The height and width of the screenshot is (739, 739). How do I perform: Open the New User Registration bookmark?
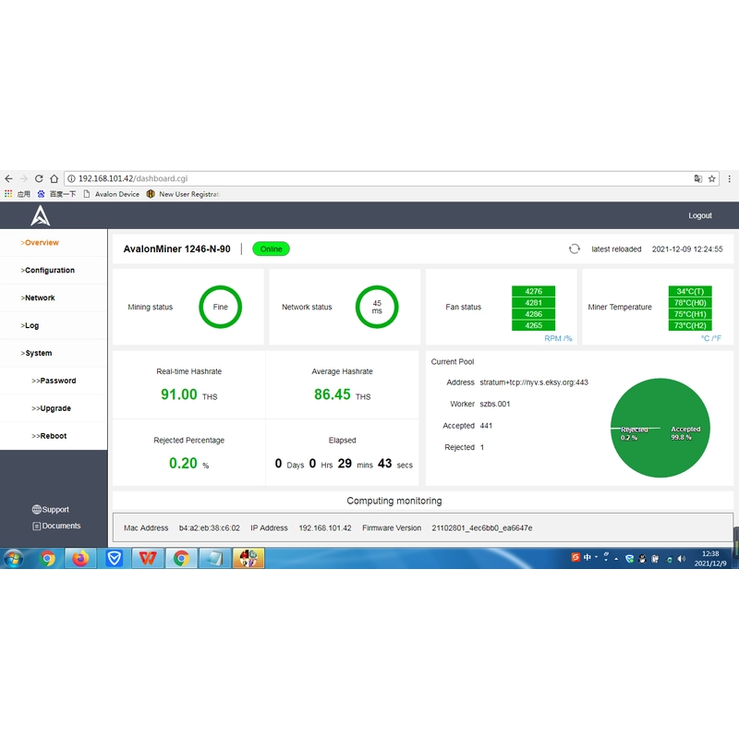point(183,194)
